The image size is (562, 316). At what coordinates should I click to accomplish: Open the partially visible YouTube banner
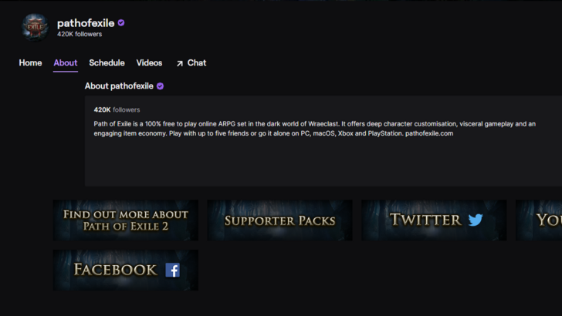coord(539,220)
